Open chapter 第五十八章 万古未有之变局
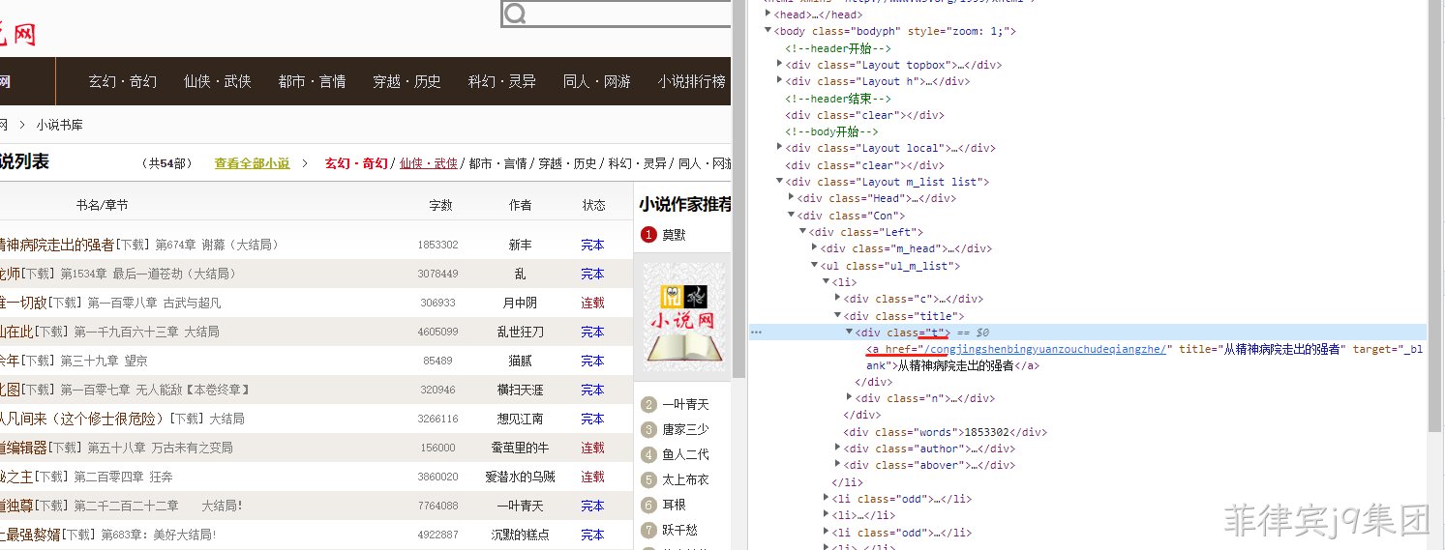Viewport: 1445px width, 550px height. tap(160, 448)
